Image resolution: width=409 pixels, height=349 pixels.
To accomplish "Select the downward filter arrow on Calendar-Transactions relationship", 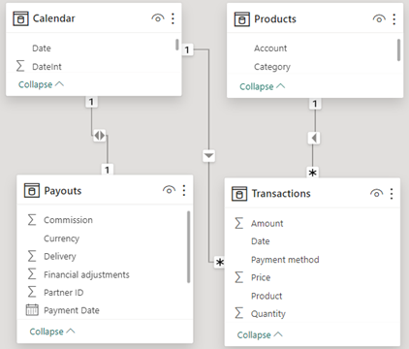I will [209, 156].
